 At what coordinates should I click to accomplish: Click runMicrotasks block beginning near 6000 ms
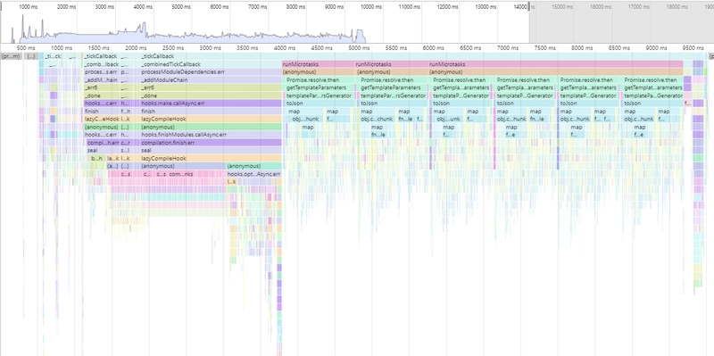point(556,64)
